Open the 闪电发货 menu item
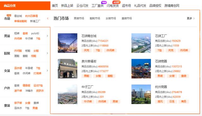The height and width of the screenshot is (116, 202). click(x=113, y=6)
